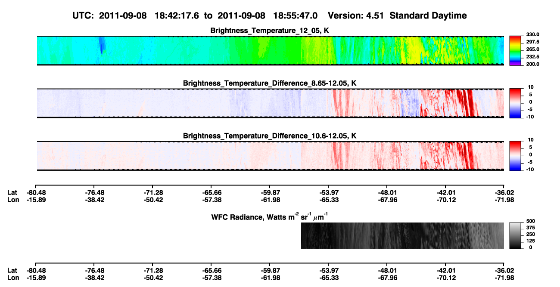Click the '125' WFC Radiance scale label

[531, 241]
